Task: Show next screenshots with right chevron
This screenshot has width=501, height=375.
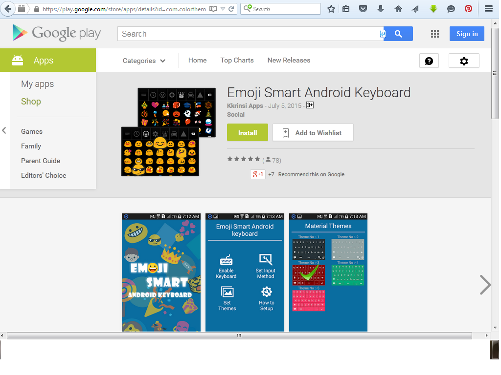Action: [x=485, y=285]
